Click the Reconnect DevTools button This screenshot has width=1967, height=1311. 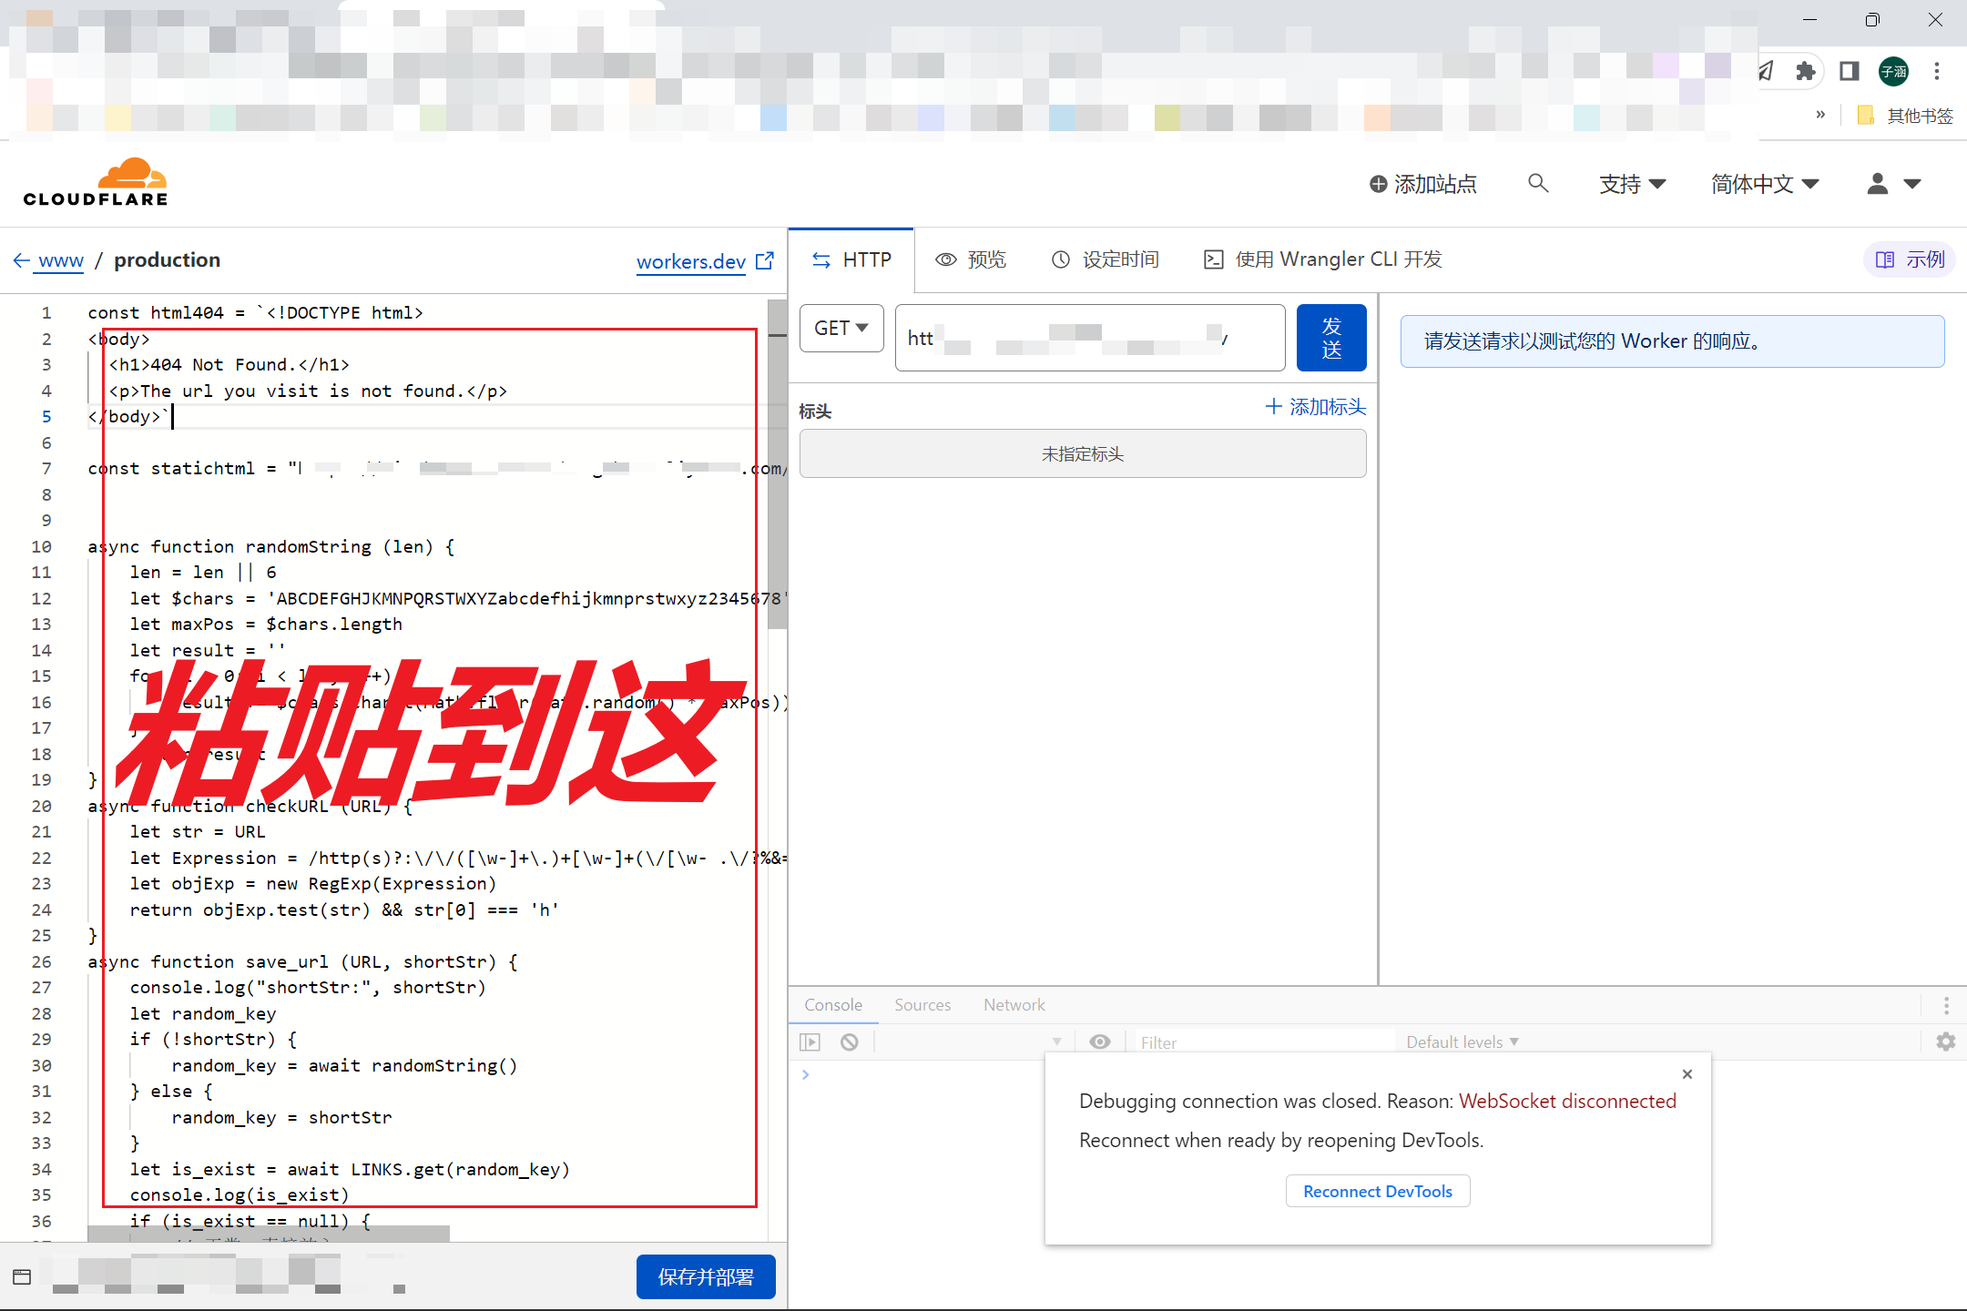coord(1378,1191)
